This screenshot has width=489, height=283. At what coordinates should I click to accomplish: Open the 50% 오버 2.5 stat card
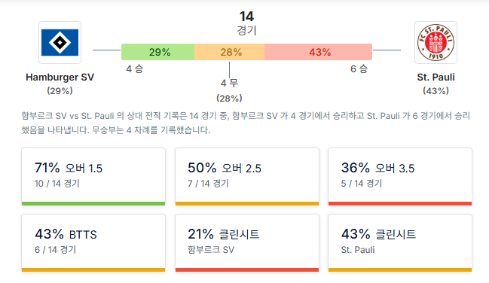coord(247,177)
